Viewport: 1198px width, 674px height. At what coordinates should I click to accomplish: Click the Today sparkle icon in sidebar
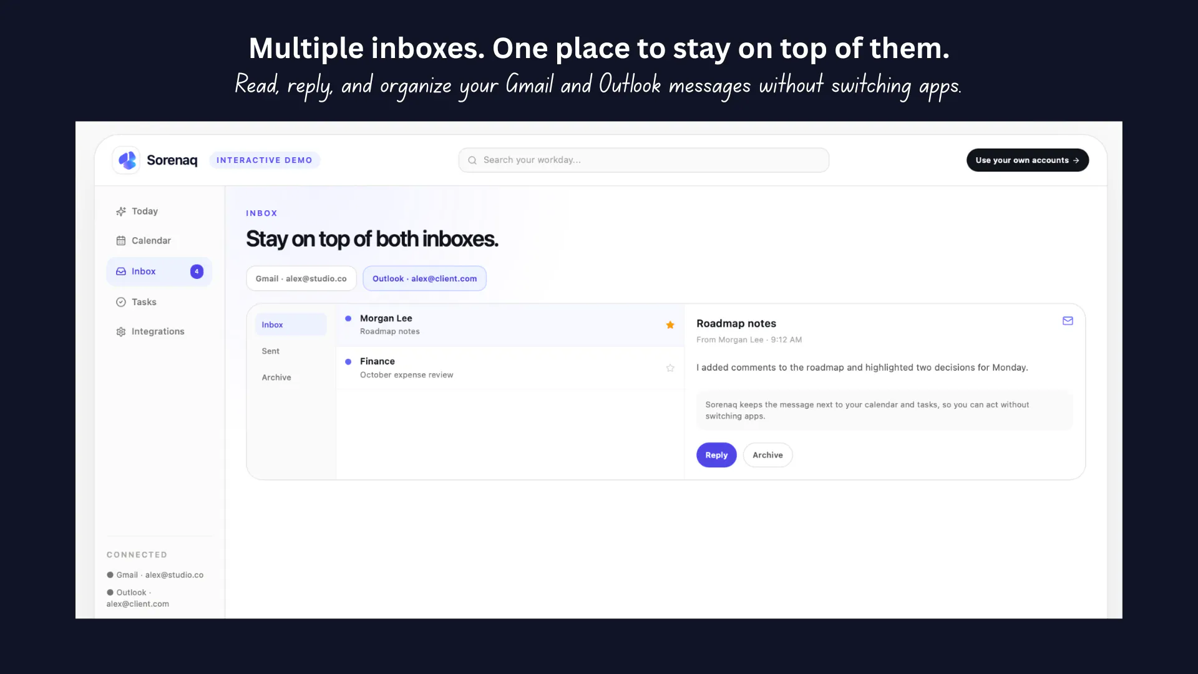121,212
